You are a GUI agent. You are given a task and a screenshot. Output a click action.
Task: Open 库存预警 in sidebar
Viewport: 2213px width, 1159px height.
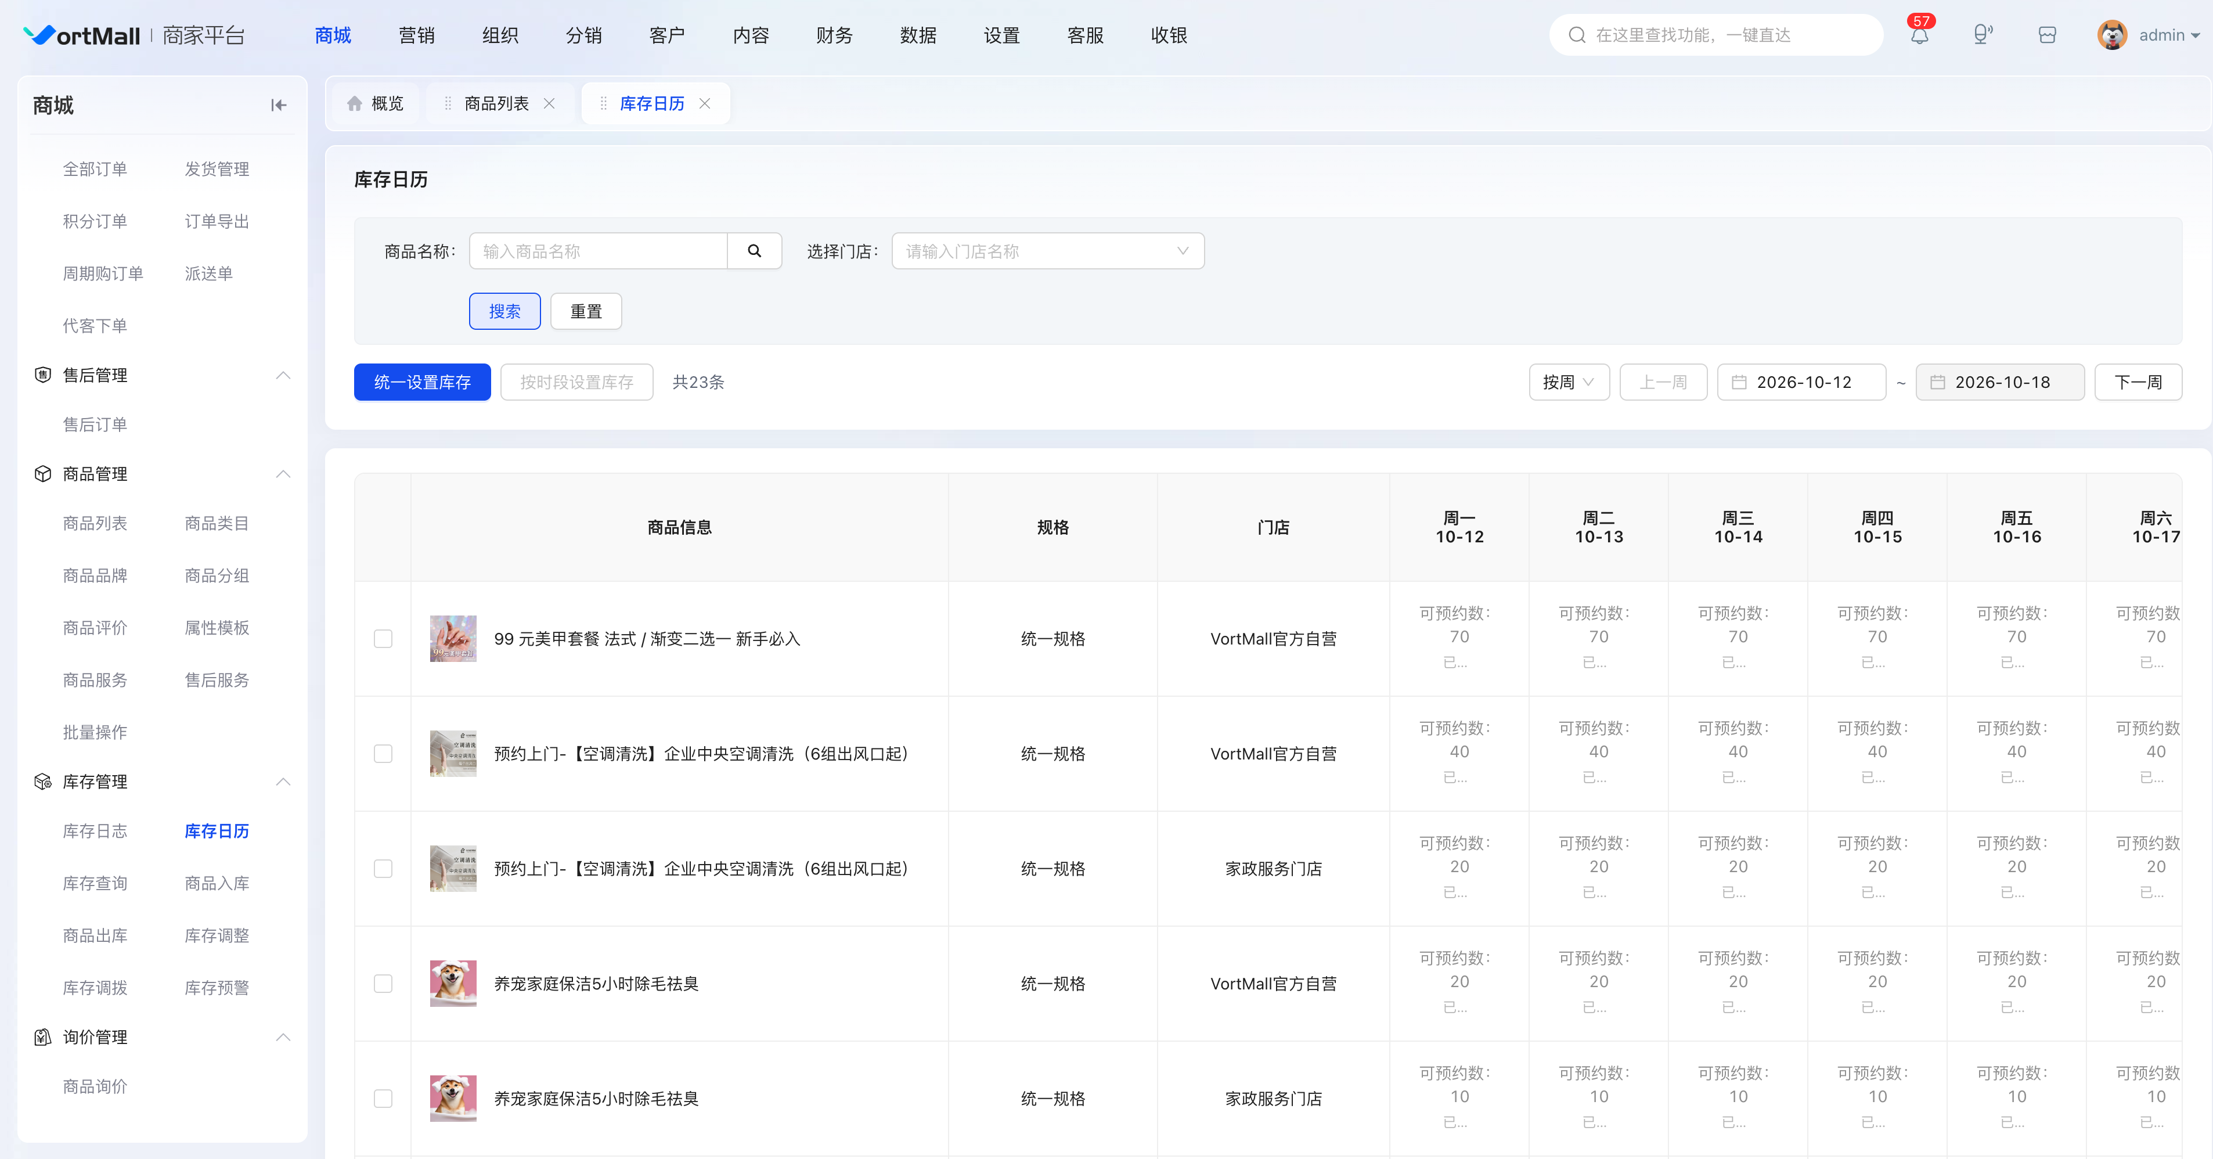pos(217,987)
